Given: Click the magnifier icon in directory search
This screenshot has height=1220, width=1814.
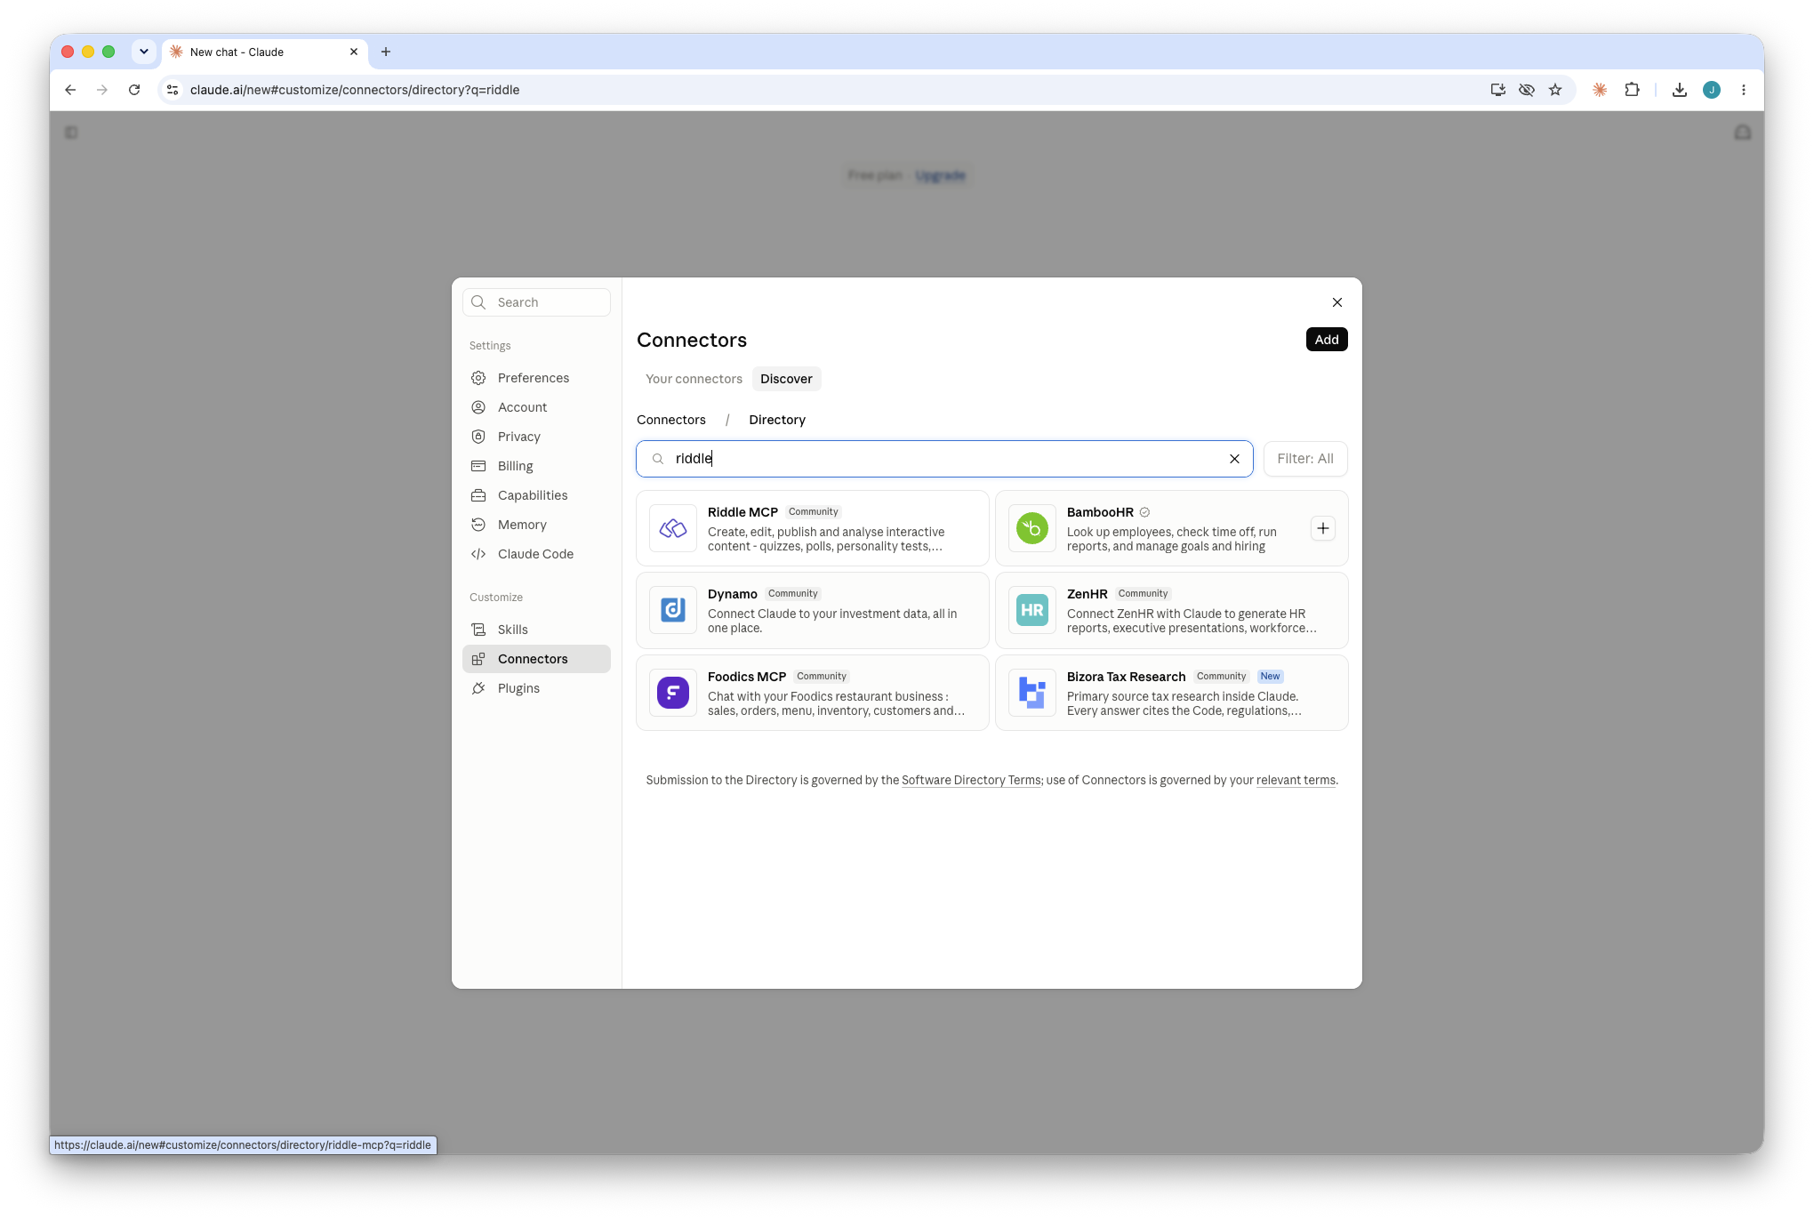Looking at the screenshot, I should click(658, 459).
